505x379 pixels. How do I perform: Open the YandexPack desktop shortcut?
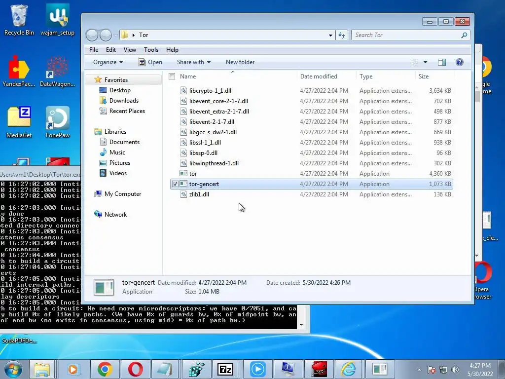[19, 71]
